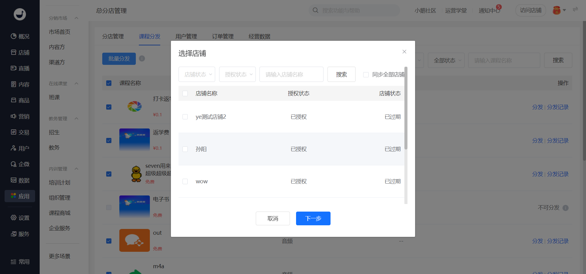Select the ye测试店铺2 store checkbox
586x274 pixels.
click(x=185, y=117)
